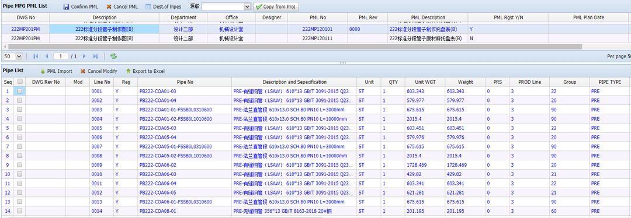Click the panel splitter collapse handle

tap(343, 63)
